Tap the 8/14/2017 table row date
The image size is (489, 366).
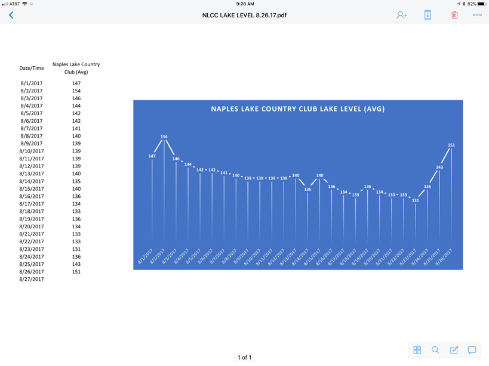(32, 181)
